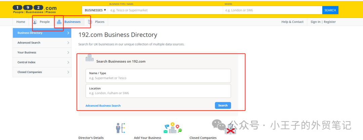Click the Places globe icon in navigation
This screenshot has width=363, height=140.
(x=90, y=22)
